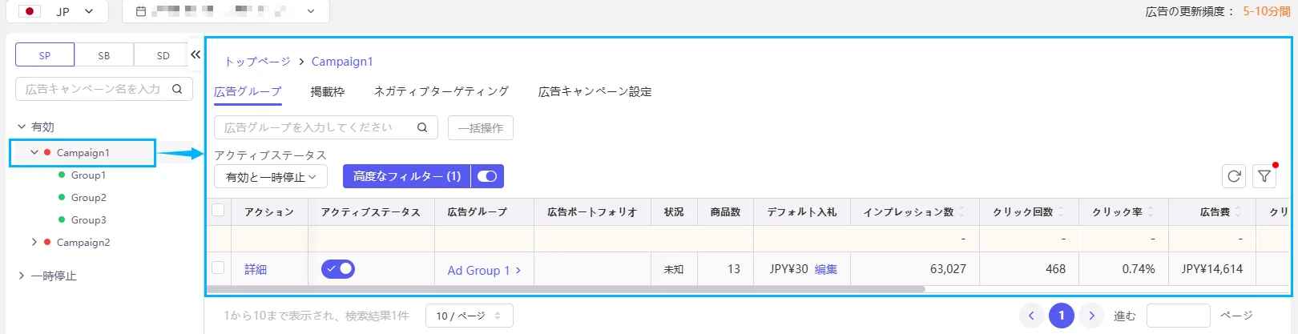Viewport: 1298px width, 334px height.
Task: Focus the go-to-page number field
Action: point(1178,316)
